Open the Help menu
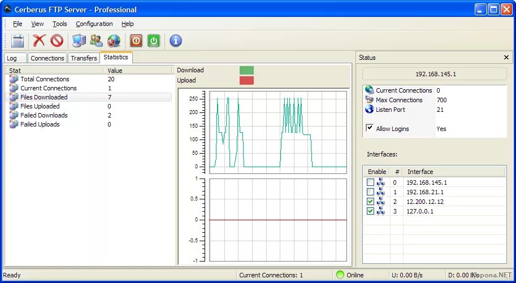 127,24
